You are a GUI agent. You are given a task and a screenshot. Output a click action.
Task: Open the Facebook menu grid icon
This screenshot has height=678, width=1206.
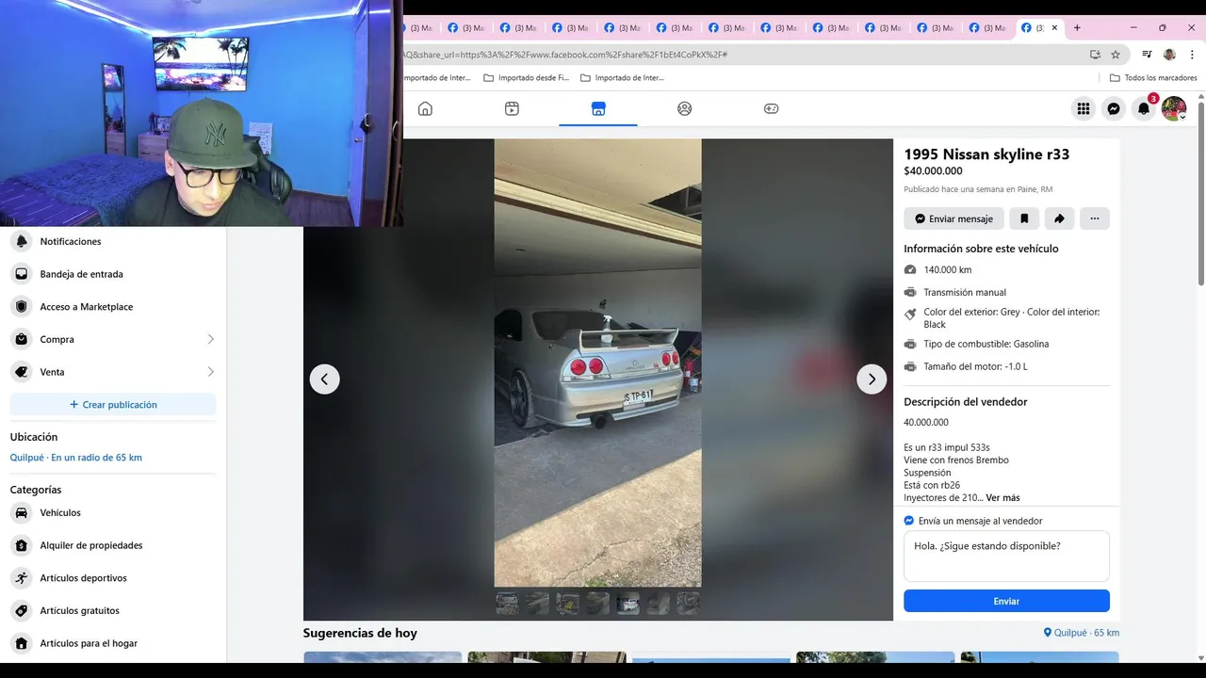tap(1084, 108)
